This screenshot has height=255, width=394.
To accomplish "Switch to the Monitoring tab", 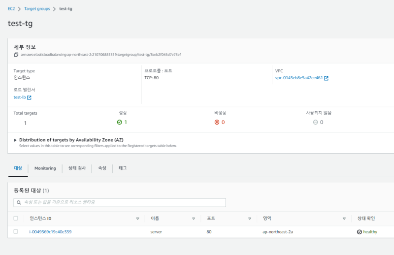I will tap(45, 168).
